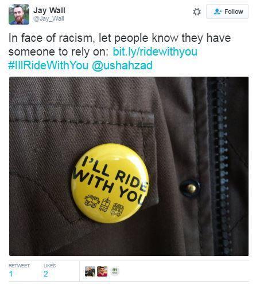Screen dimensions: 260x288
Task: View the likes count
Action: [x=46, y=274]
